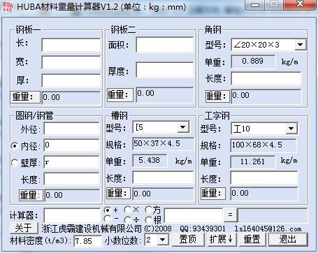This screenshot has height=253, width=318.
Task: Focus the 钢板一 厚 input field
Action: click(71, 80)
